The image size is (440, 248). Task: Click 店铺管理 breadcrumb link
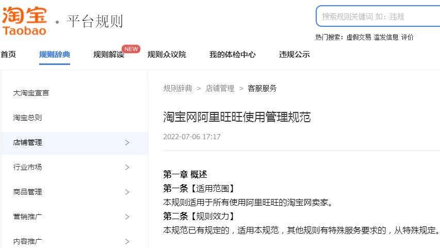(x=220, y=89)
